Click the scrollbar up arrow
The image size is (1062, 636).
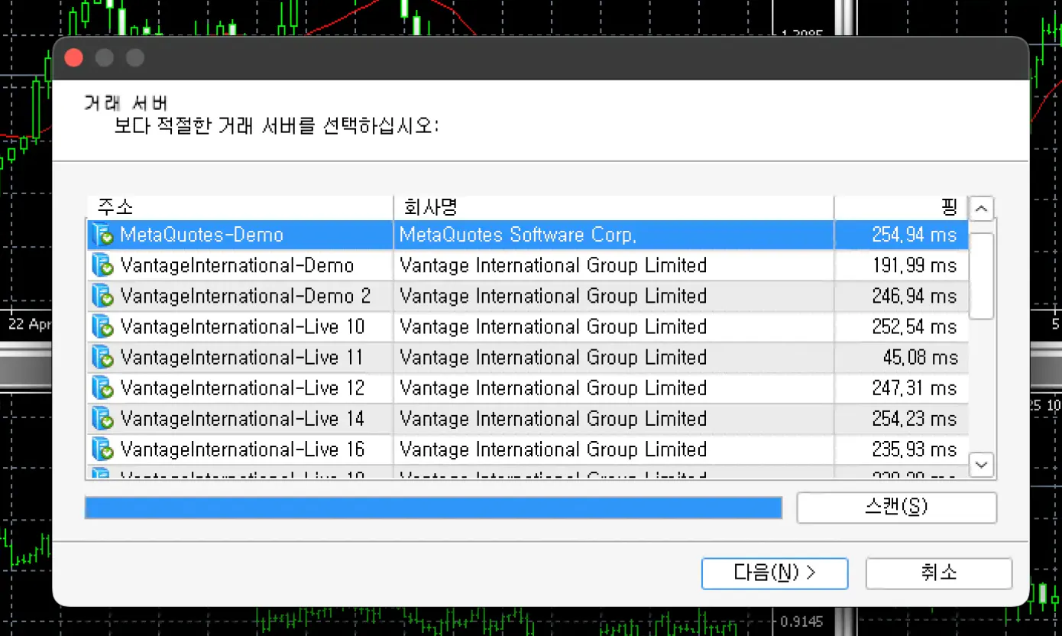point(980,208)
